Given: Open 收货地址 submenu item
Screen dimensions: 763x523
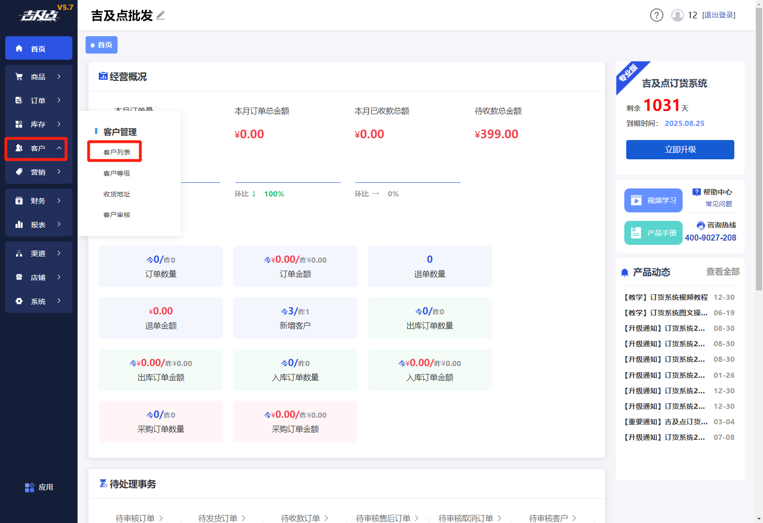Looking at the screenshot, I should (117, 194).
